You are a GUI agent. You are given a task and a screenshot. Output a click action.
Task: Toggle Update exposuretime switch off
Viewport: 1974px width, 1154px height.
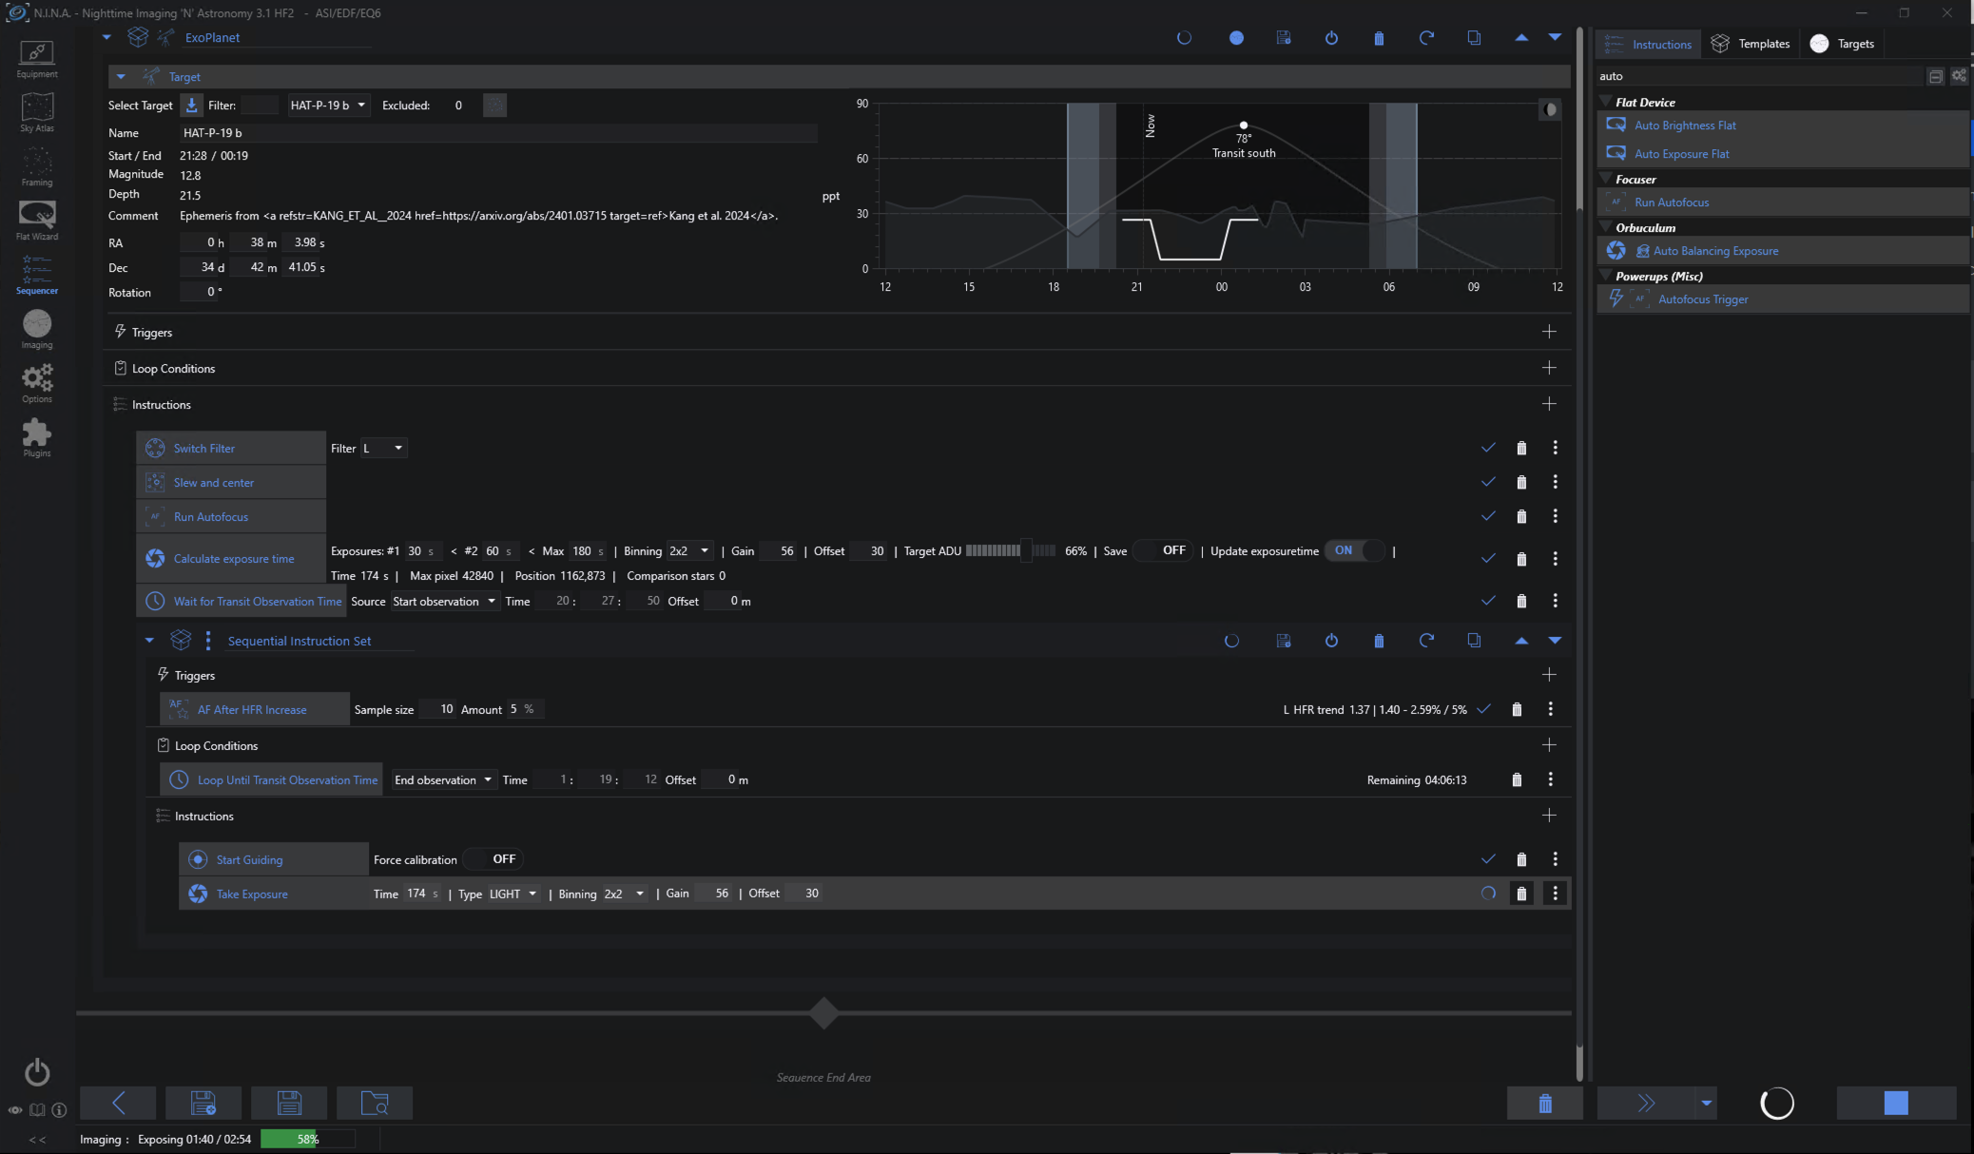pos(1355,551)
